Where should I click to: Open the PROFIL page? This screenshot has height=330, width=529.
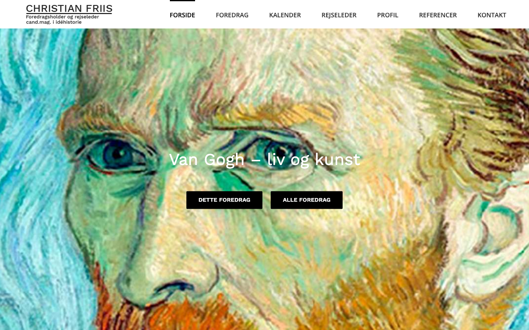point(388,15)
